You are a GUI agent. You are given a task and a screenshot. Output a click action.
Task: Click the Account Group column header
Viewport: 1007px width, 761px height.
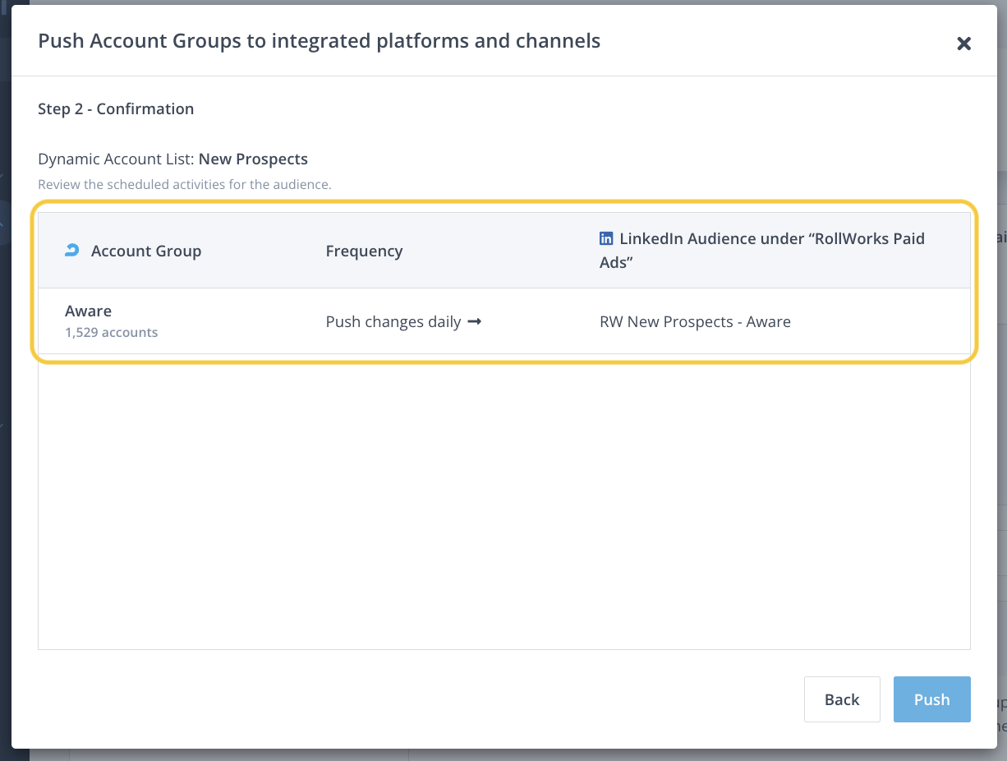[x=146, y=251]
